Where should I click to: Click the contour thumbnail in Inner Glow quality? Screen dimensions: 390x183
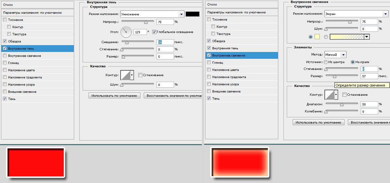329,95
